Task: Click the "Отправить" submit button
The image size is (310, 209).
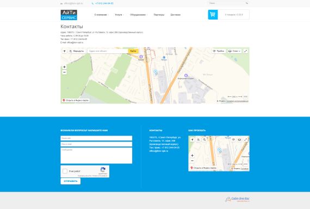Action: [x=71, y=181]
